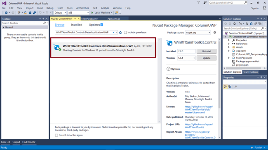
Task: Expand the App.xaml node
Action: [x=229, y=51]
